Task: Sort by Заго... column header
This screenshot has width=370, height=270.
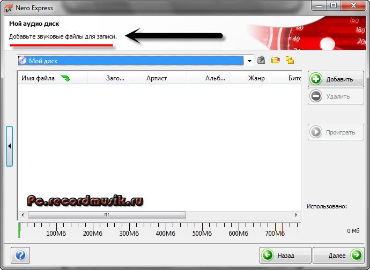Action: [108, 78]
